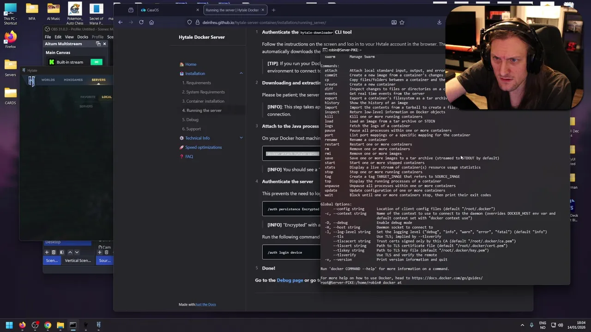Image resolution: width=591 pixels, height=332 pixels.
Task: Go to docs Home link
Action: click(x=191, y=64)
